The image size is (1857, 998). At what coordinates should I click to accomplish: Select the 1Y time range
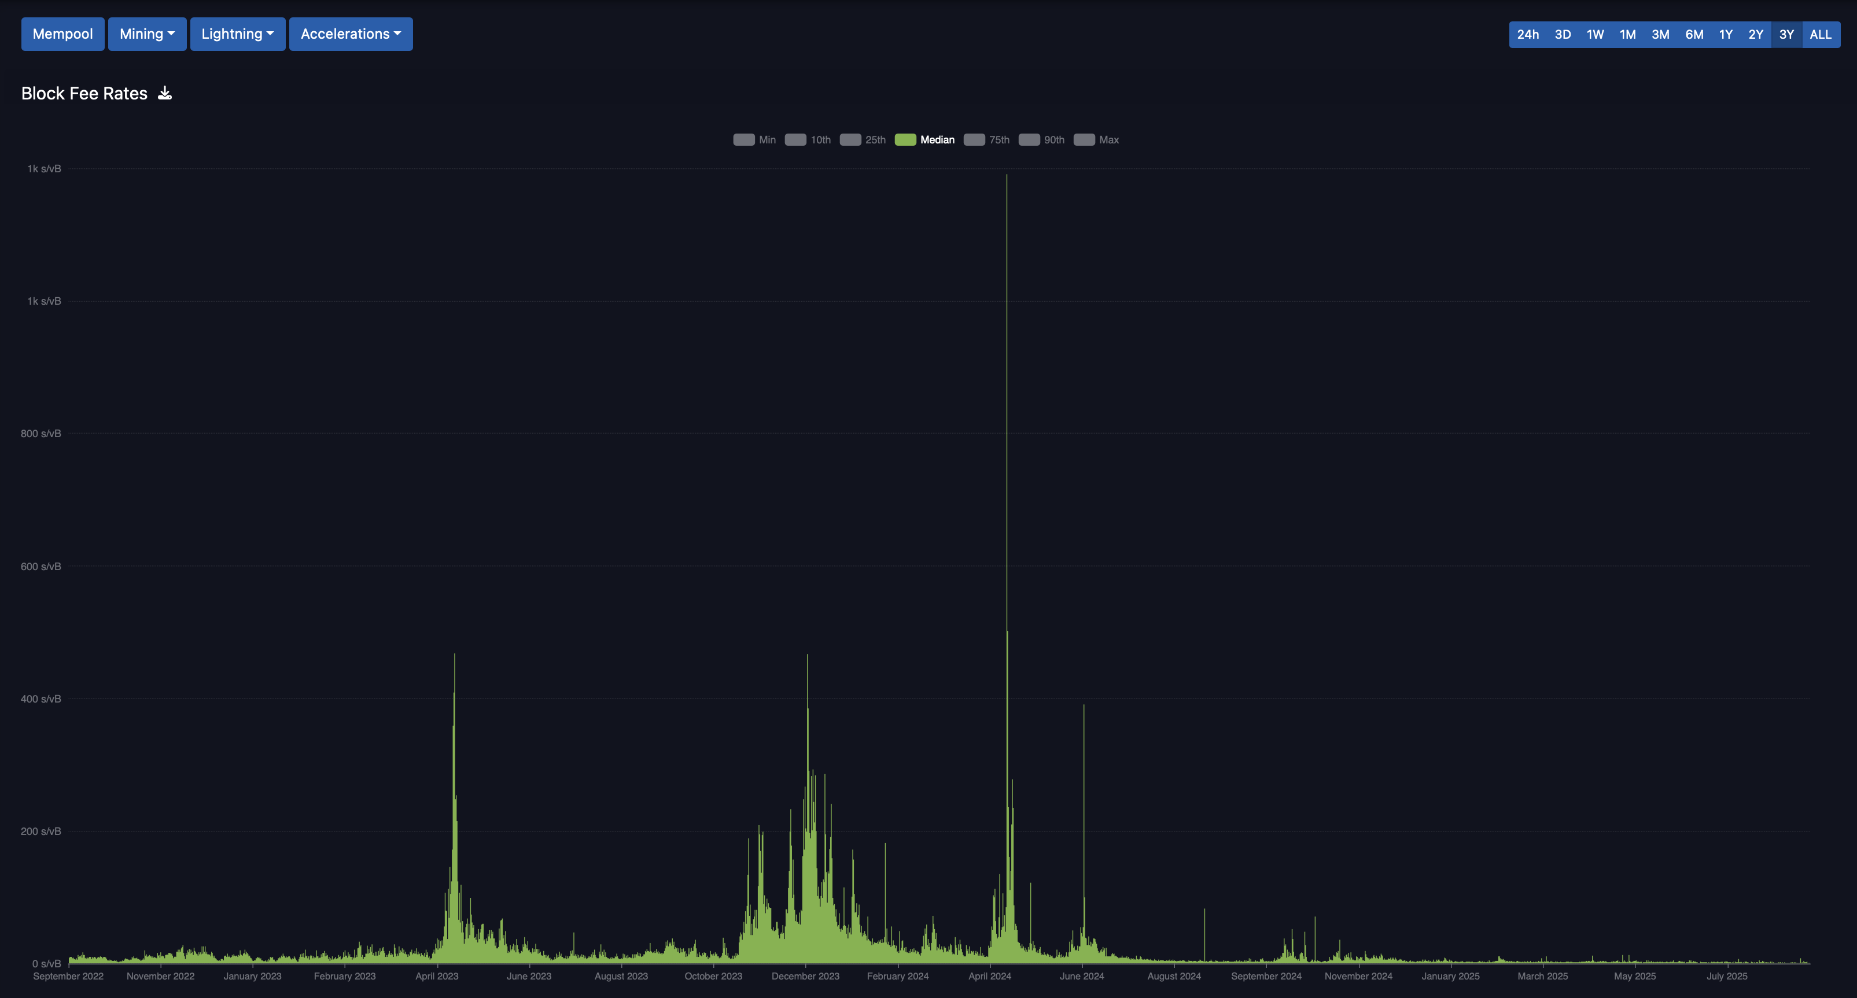[1726, 35]
